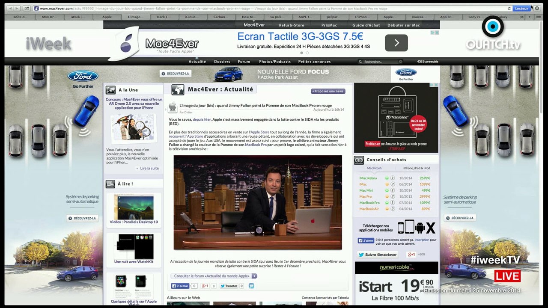Switch to the iCloud tab
548x308 pixels.
[192, 17]
